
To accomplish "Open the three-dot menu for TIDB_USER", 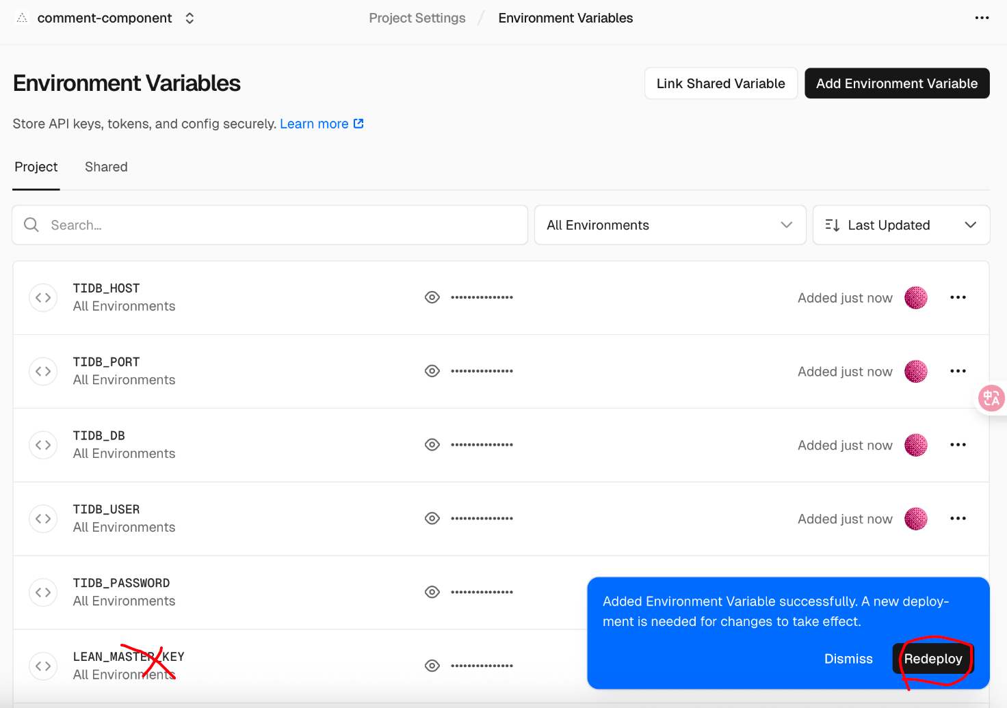I will point(958,519).
